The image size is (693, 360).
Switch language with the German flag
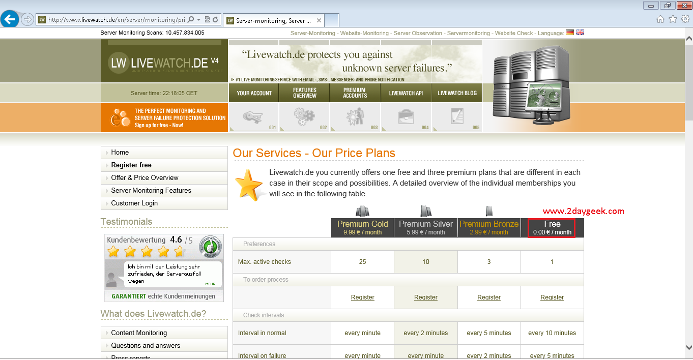(570, 33)
